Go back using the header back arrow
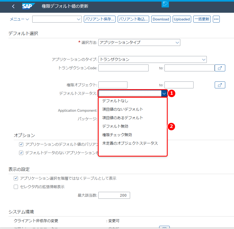Screen dimensions: 234x229 click(x=13, y=6)
